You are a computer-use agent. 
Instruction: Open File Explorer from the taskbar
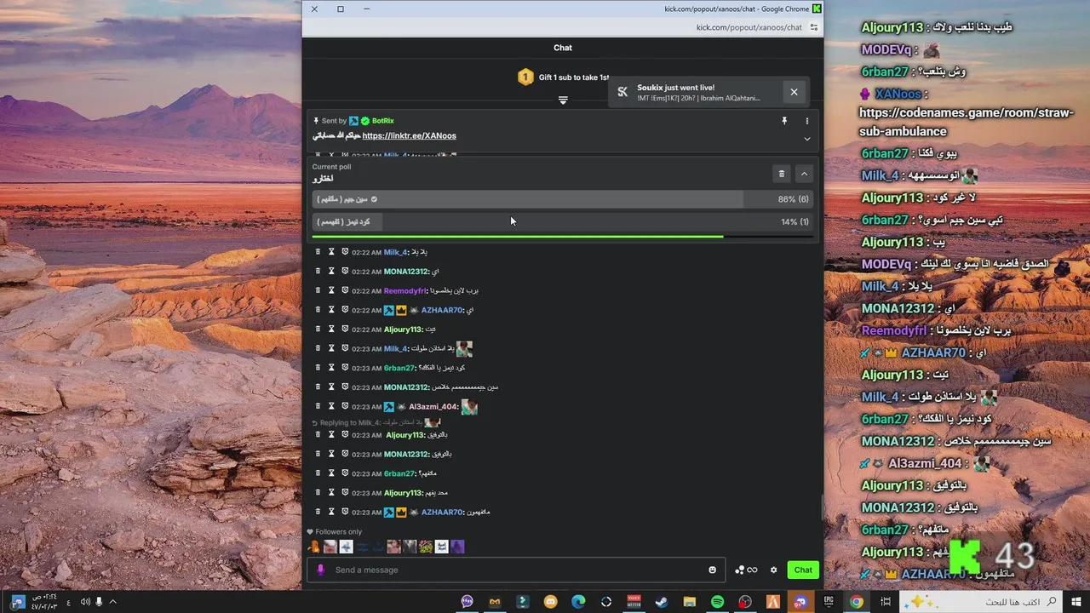tap(690, 602)
